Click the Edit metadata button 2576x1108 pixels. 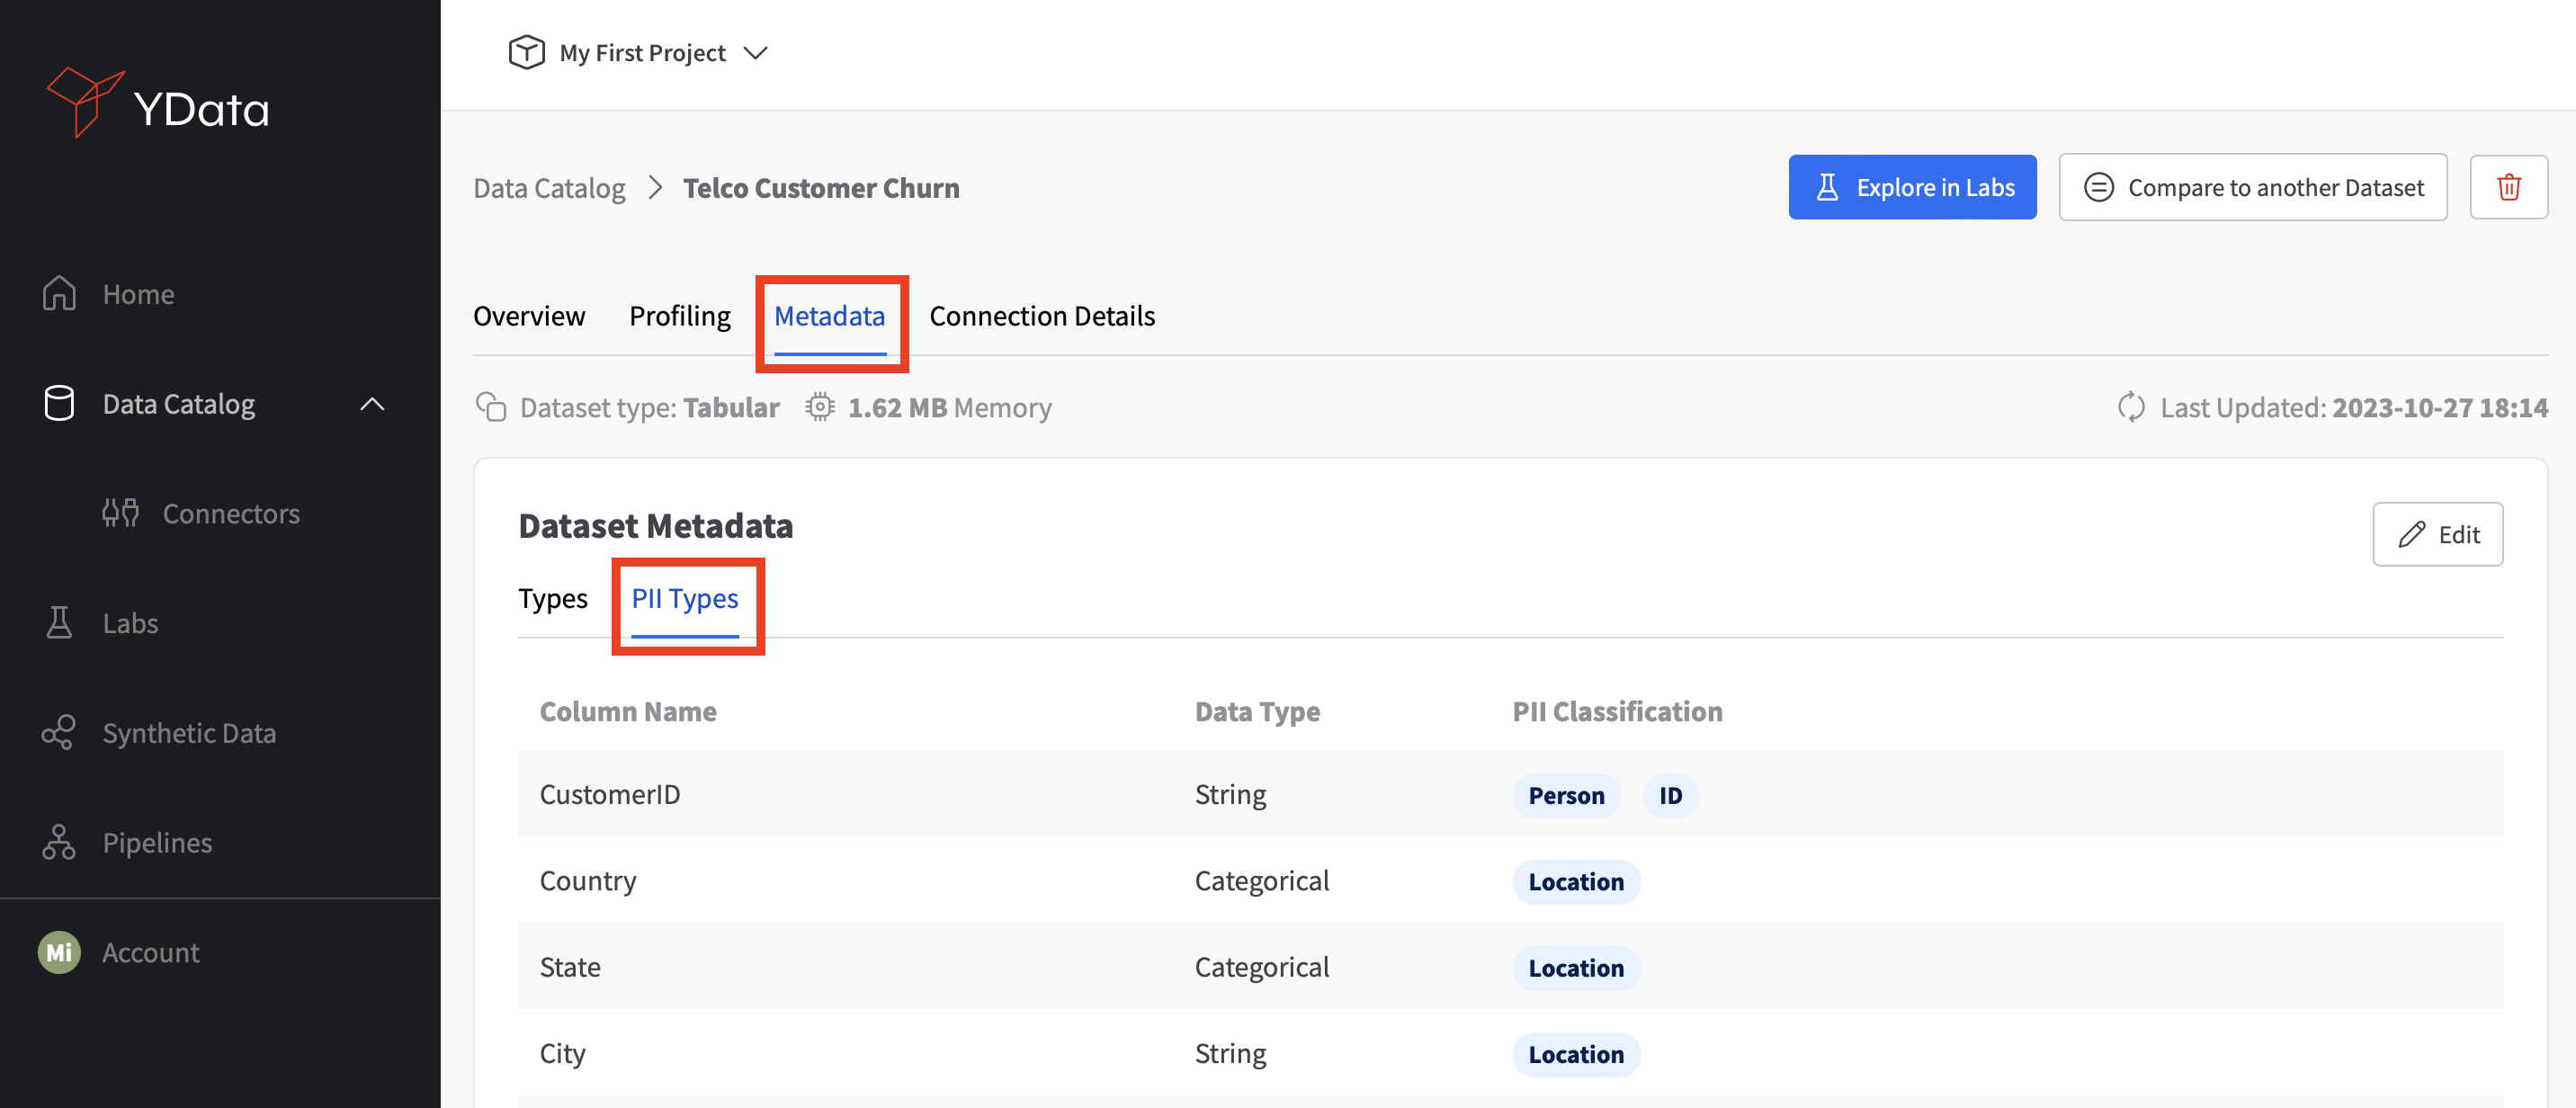coord(2438,532)
